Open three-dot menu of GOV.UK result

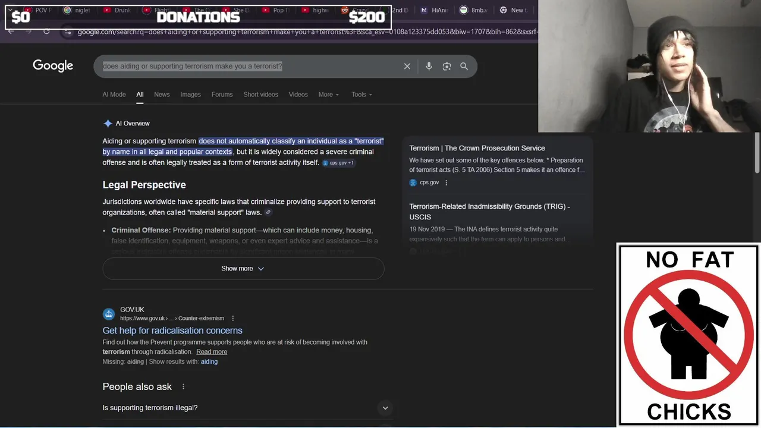(233, 319)
